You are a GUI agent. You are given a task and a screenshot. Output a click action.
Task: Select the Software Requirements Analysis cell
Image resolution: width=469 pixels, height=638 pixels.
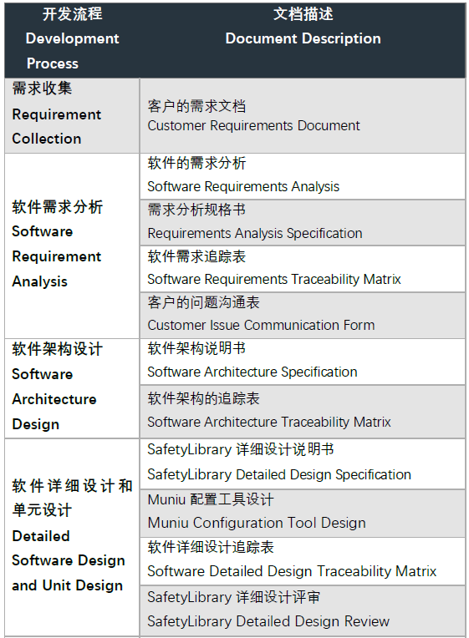[x=303, y=176]
